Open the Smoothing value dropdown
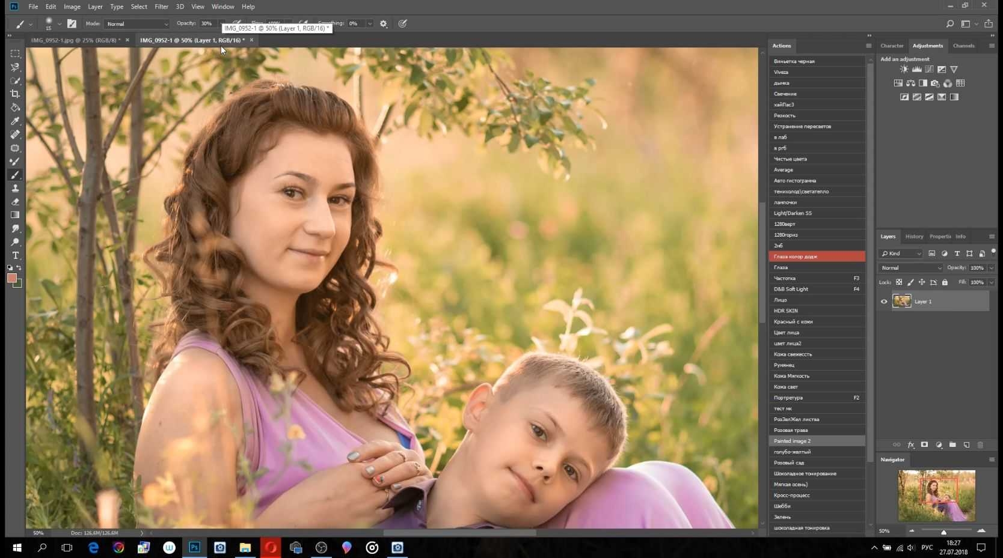Image resolution: width=1003 pixels, height=558 pixels. (369, 24)
